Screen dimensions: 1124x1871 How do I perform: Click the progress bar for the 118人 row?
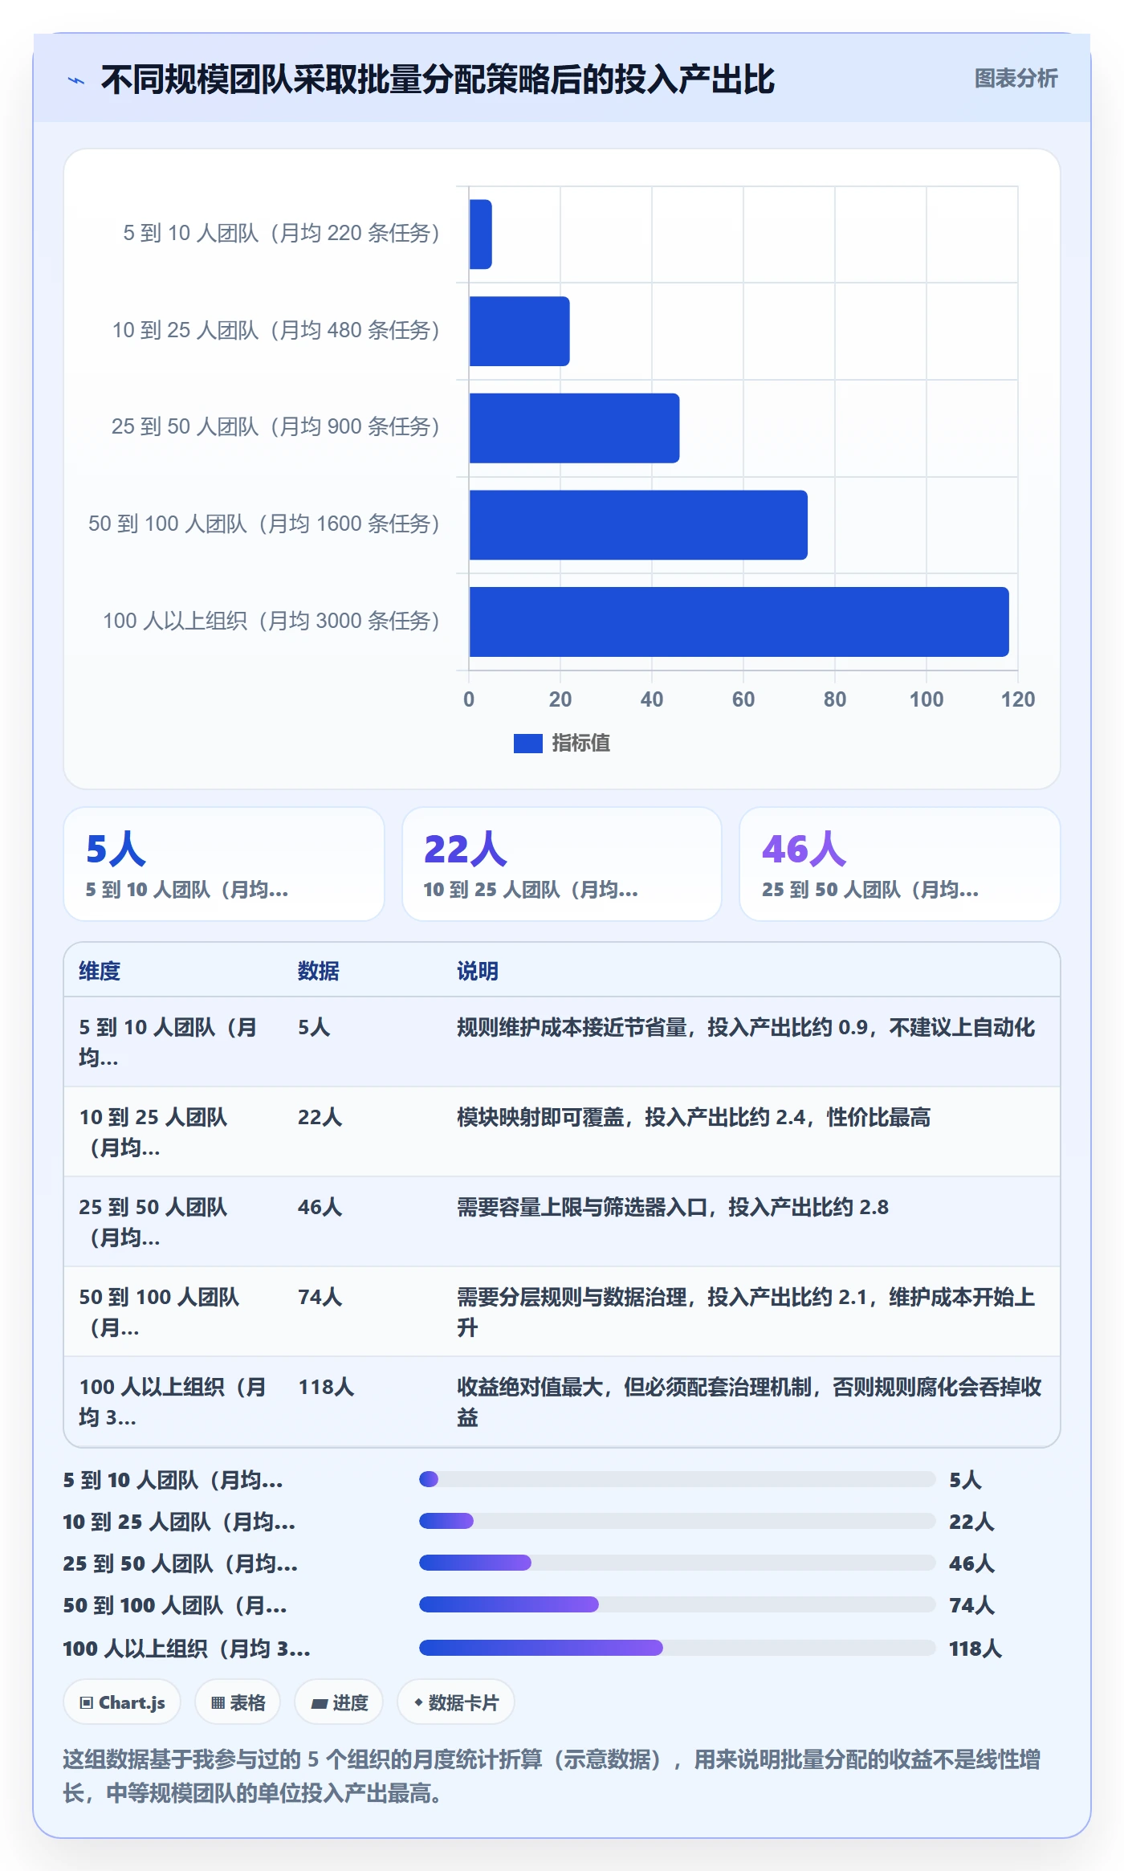pyautogui.click(x=677, y=1648)
